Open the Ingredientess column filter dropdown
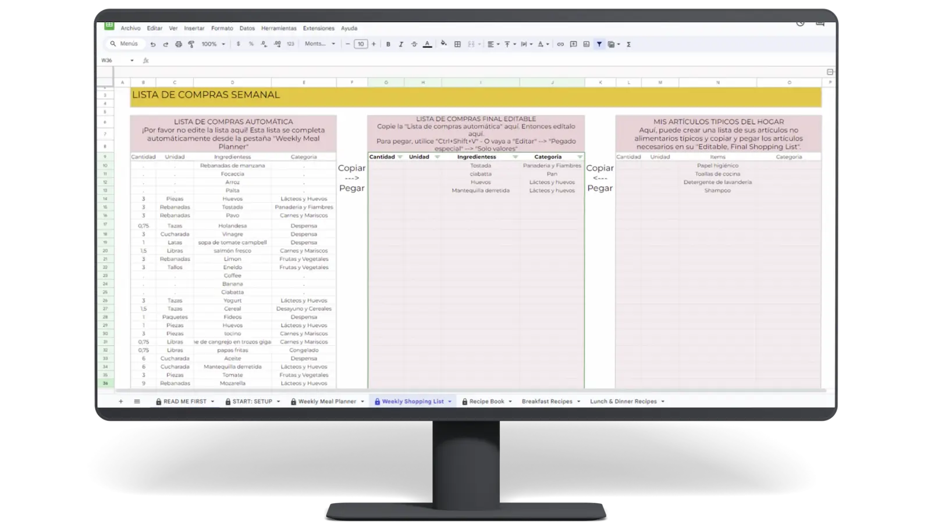Screen dimensions: 931x523 click(x=515, y=157)
